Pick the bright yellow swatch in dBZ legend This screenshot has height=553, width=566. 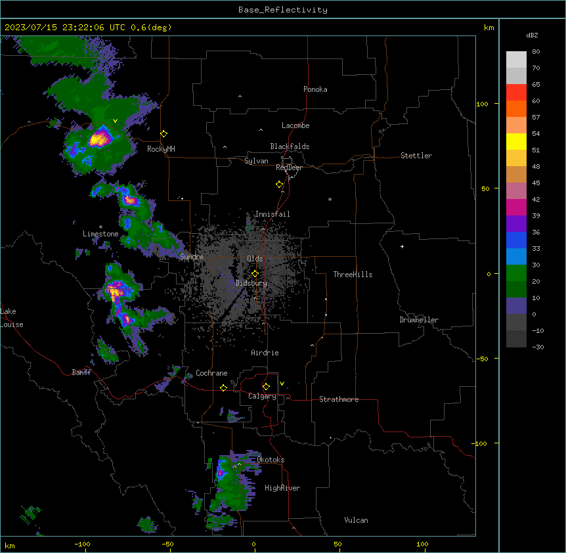516,141
